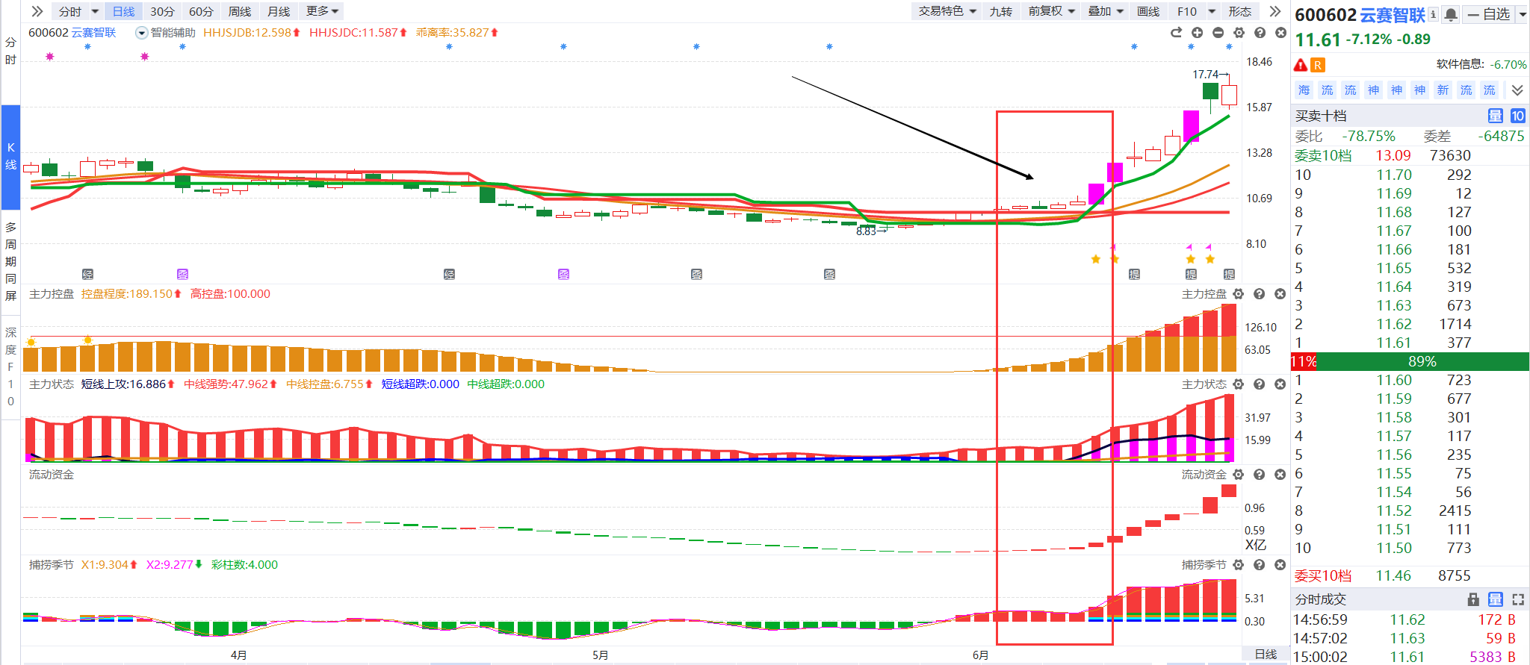
Task: Toggle 10-level depth button in 买卖十档 header
Action: pos(1517,116)
